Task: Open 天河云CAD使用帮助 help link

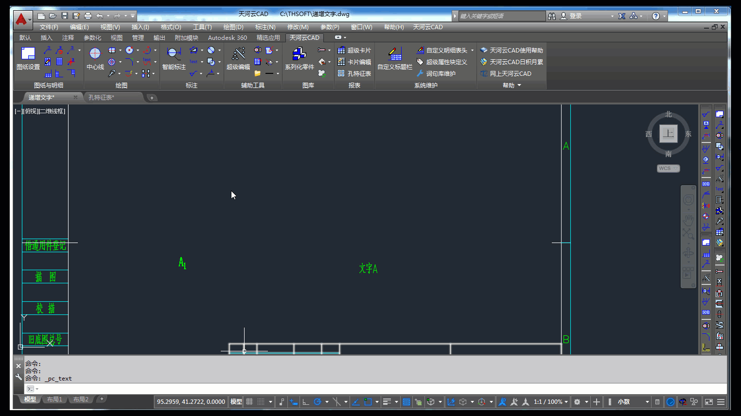Action: tap(512, 50)
